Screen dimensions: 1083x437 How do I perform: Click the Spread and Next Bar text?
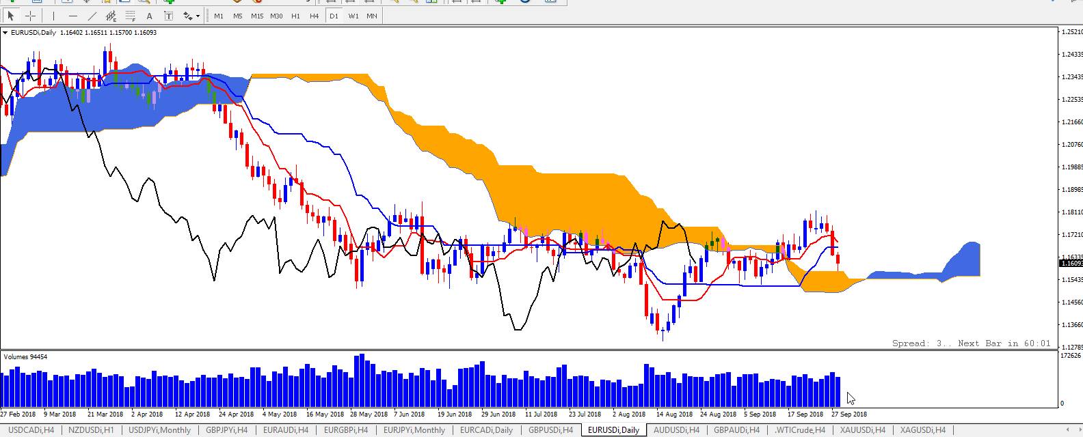pos(971,343)
